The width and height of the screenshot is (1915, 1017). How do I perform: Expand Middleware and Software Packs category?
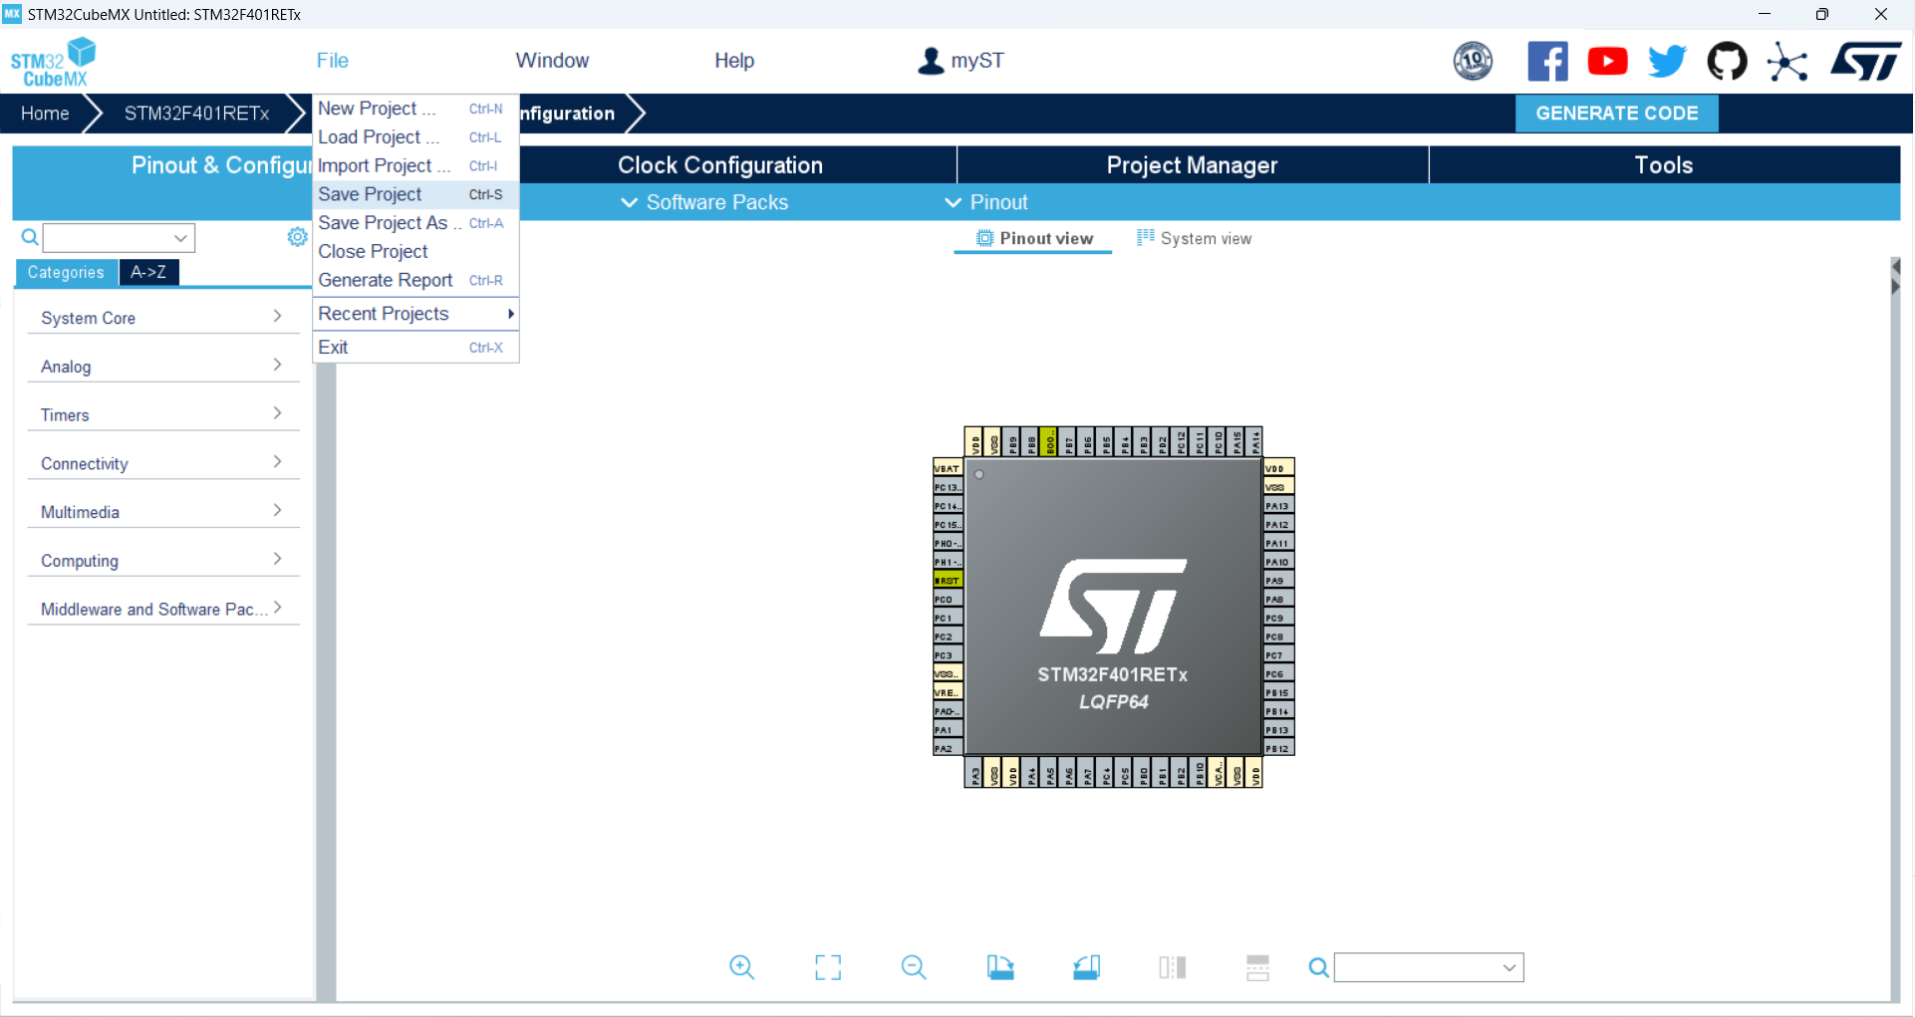click(x=163, y=610)
